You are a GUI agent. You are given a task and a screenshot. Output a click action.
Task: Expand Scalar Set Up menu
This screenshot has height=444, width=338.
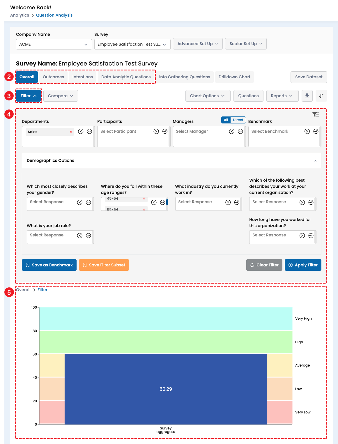246,44
